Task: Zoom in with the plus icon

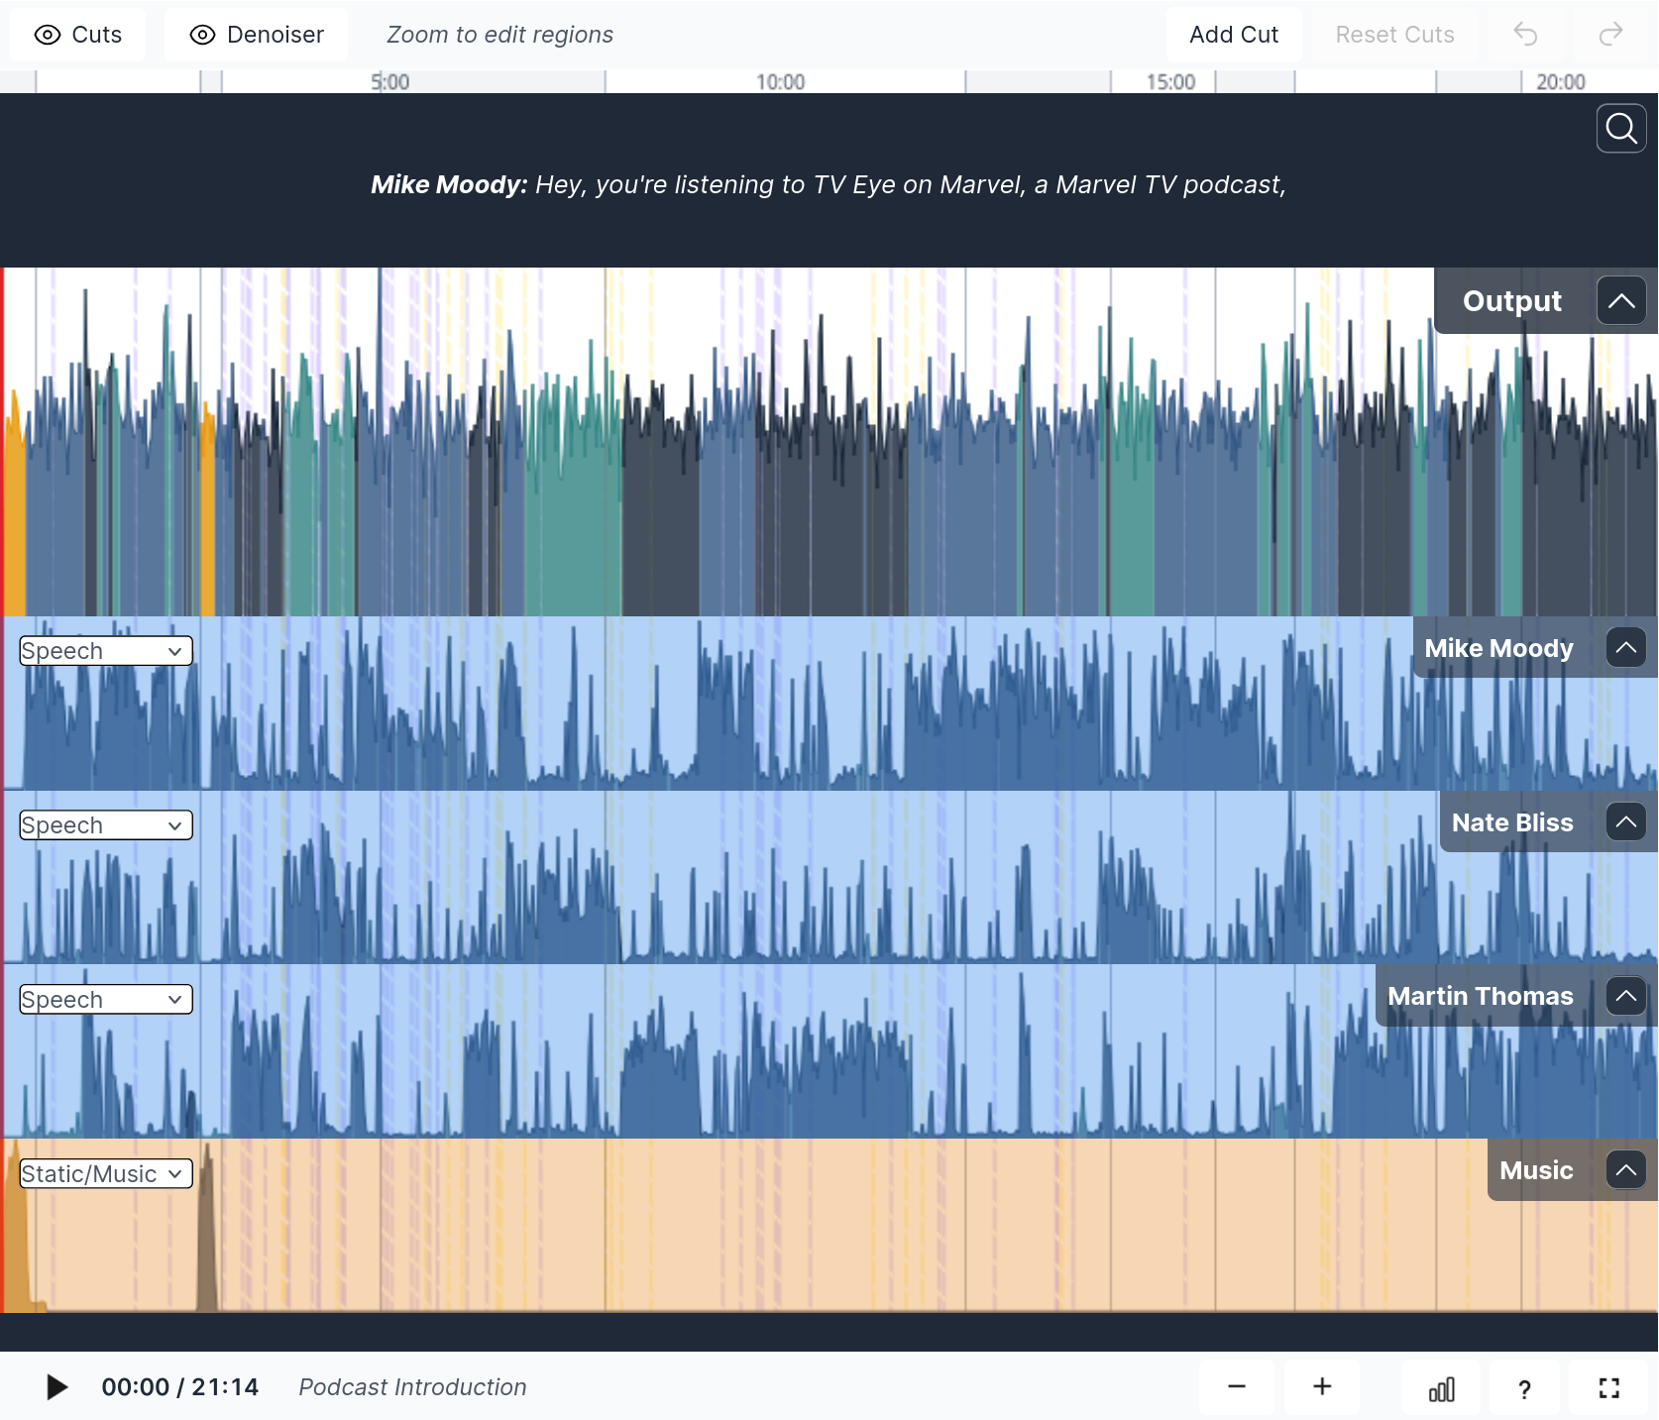Action: (x=1321, y=1386)
